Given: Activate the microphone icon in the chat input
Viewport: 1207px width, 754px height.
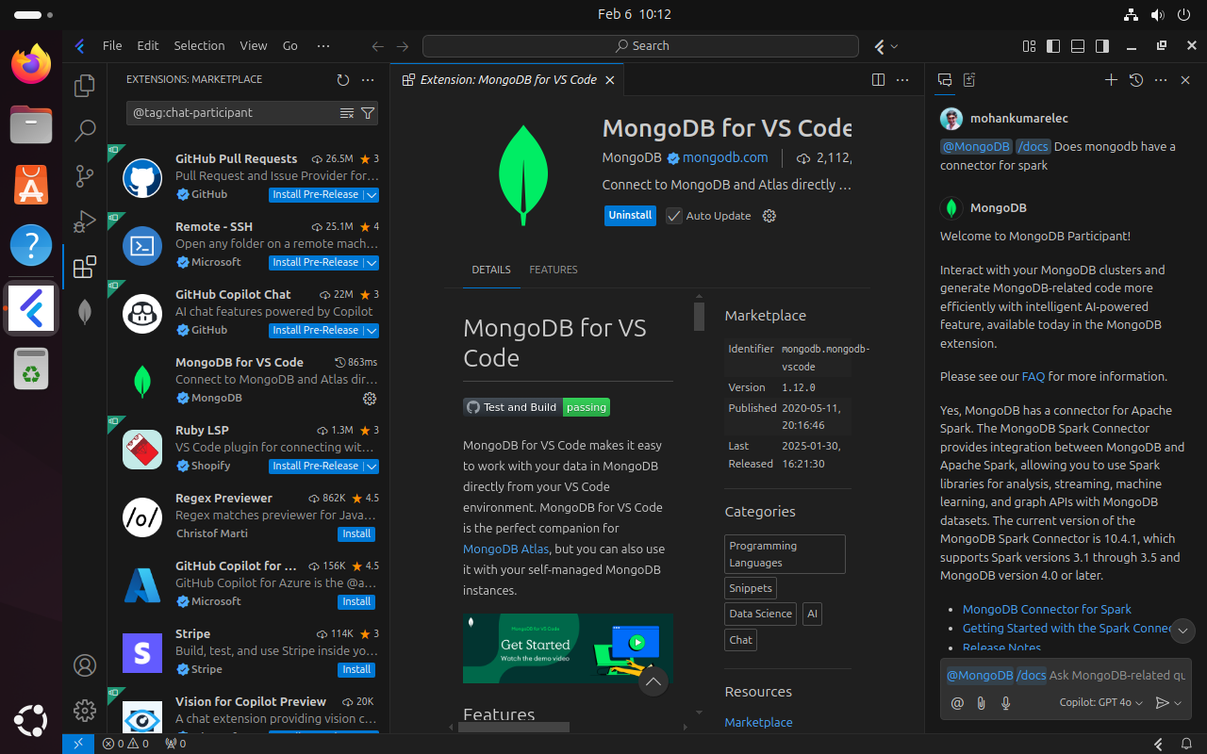Looking at the screenshot, I should click(1005, 702).
